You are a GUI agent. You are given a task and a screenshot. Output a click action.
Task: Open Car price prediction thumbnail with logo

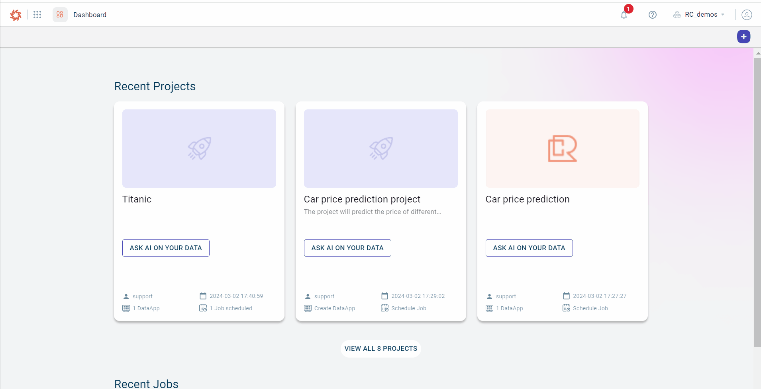coord(562,148)
